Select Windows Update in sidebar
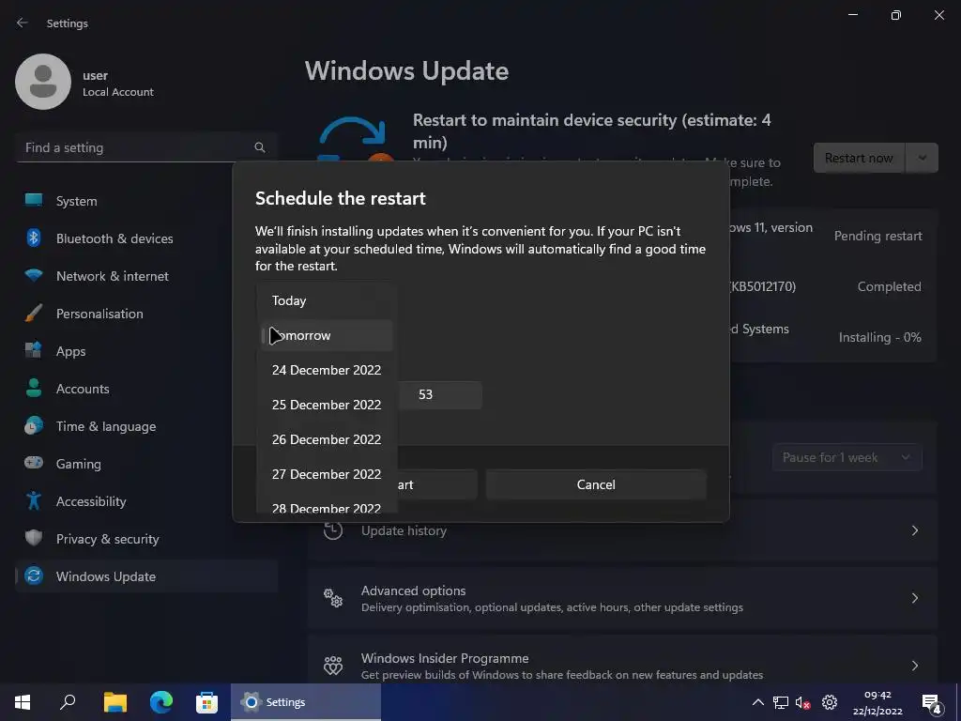 146,576
